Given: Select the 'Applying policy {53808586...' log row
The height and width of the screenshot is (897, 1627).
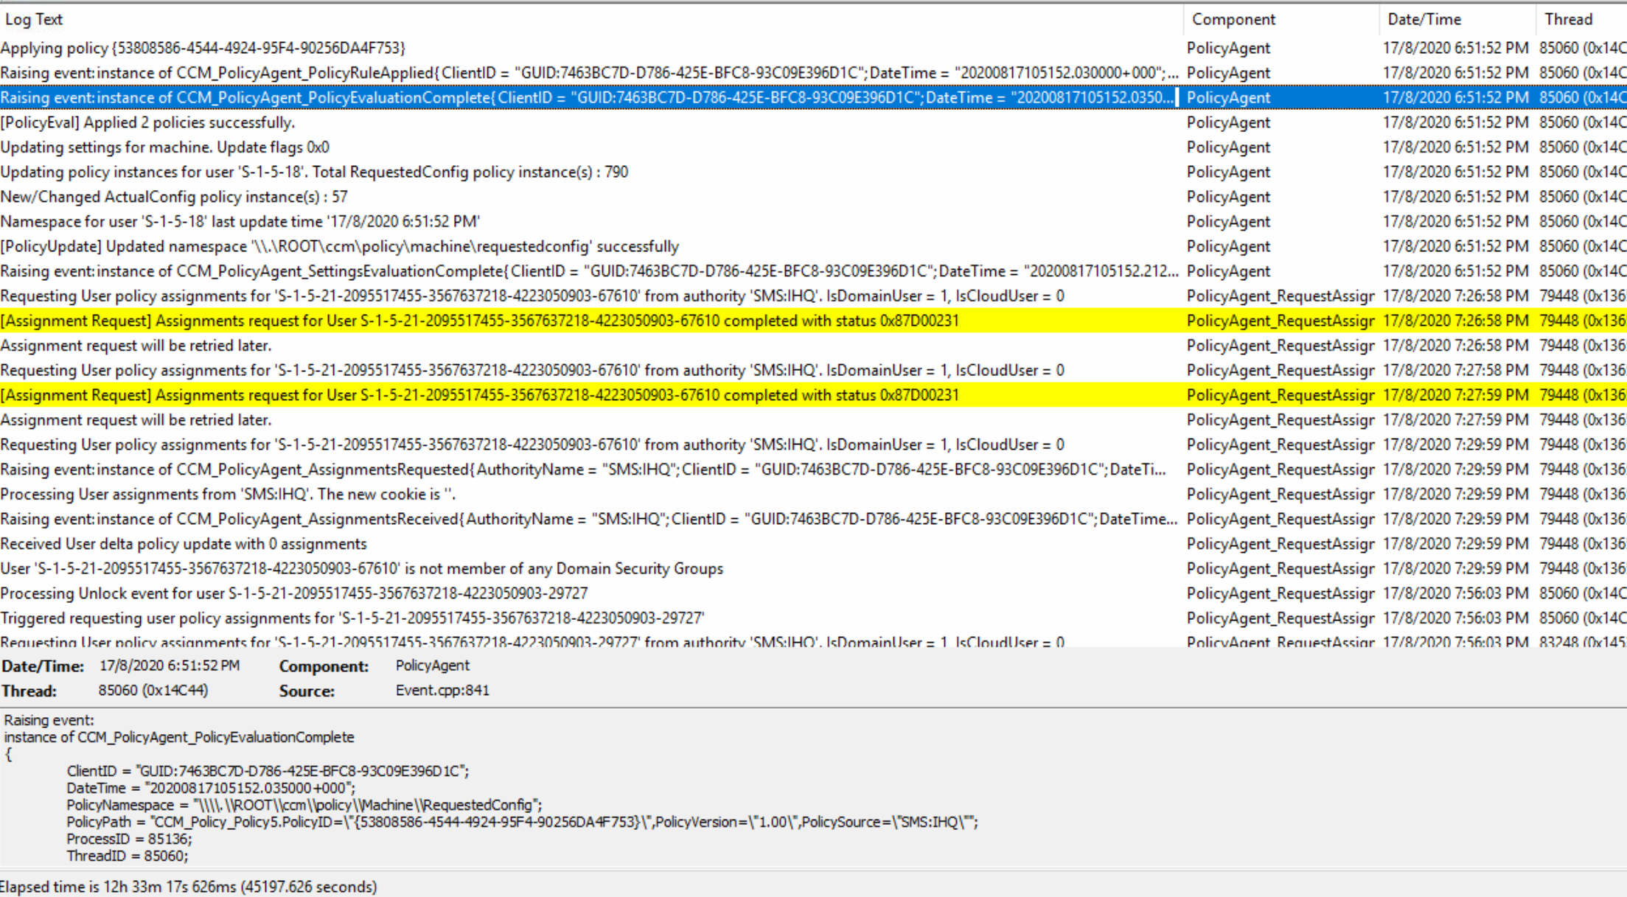Looking at the screenshot, I should coord(203,48).
